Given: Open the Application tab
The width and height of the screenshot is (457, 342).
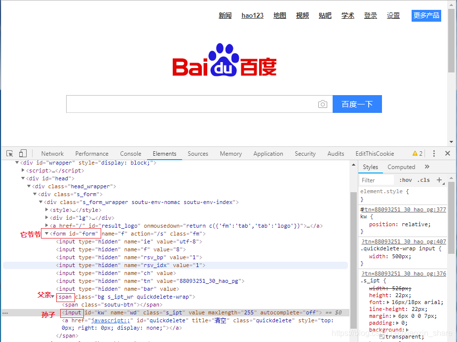Looking at the screenshot, I should coord(268,154).
